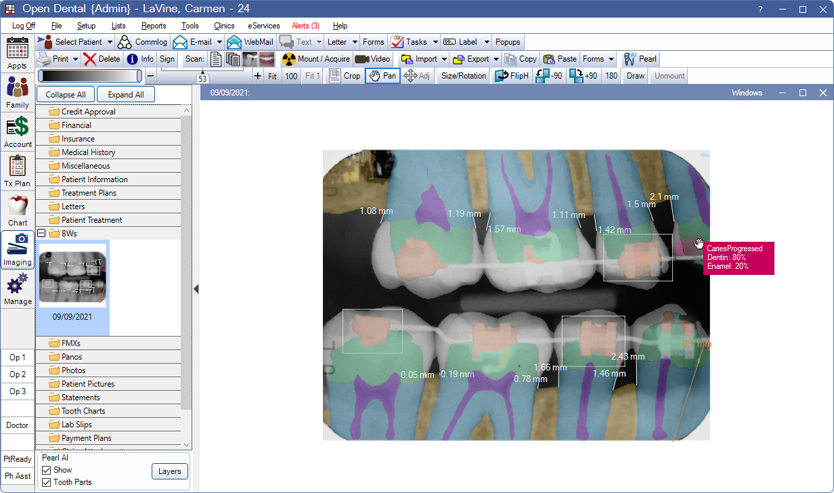Screen dimensions: 834x493
Task: Click the Pearl AI toolbar button
Action: tap(640, 59)
